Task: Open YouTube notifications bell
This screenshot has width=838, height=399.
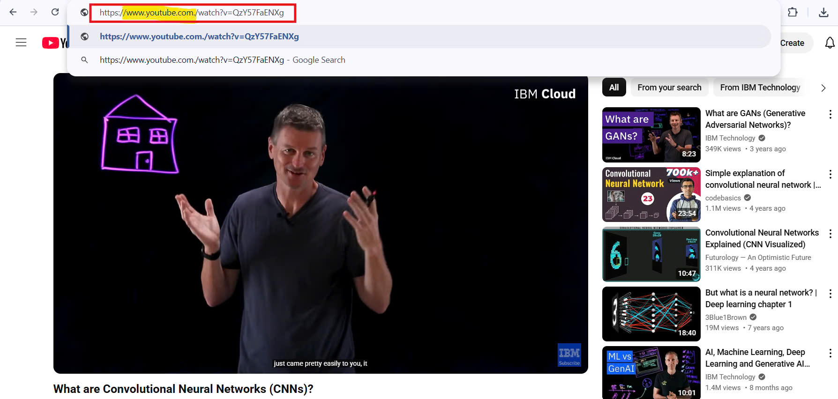Action: point(830,43)
